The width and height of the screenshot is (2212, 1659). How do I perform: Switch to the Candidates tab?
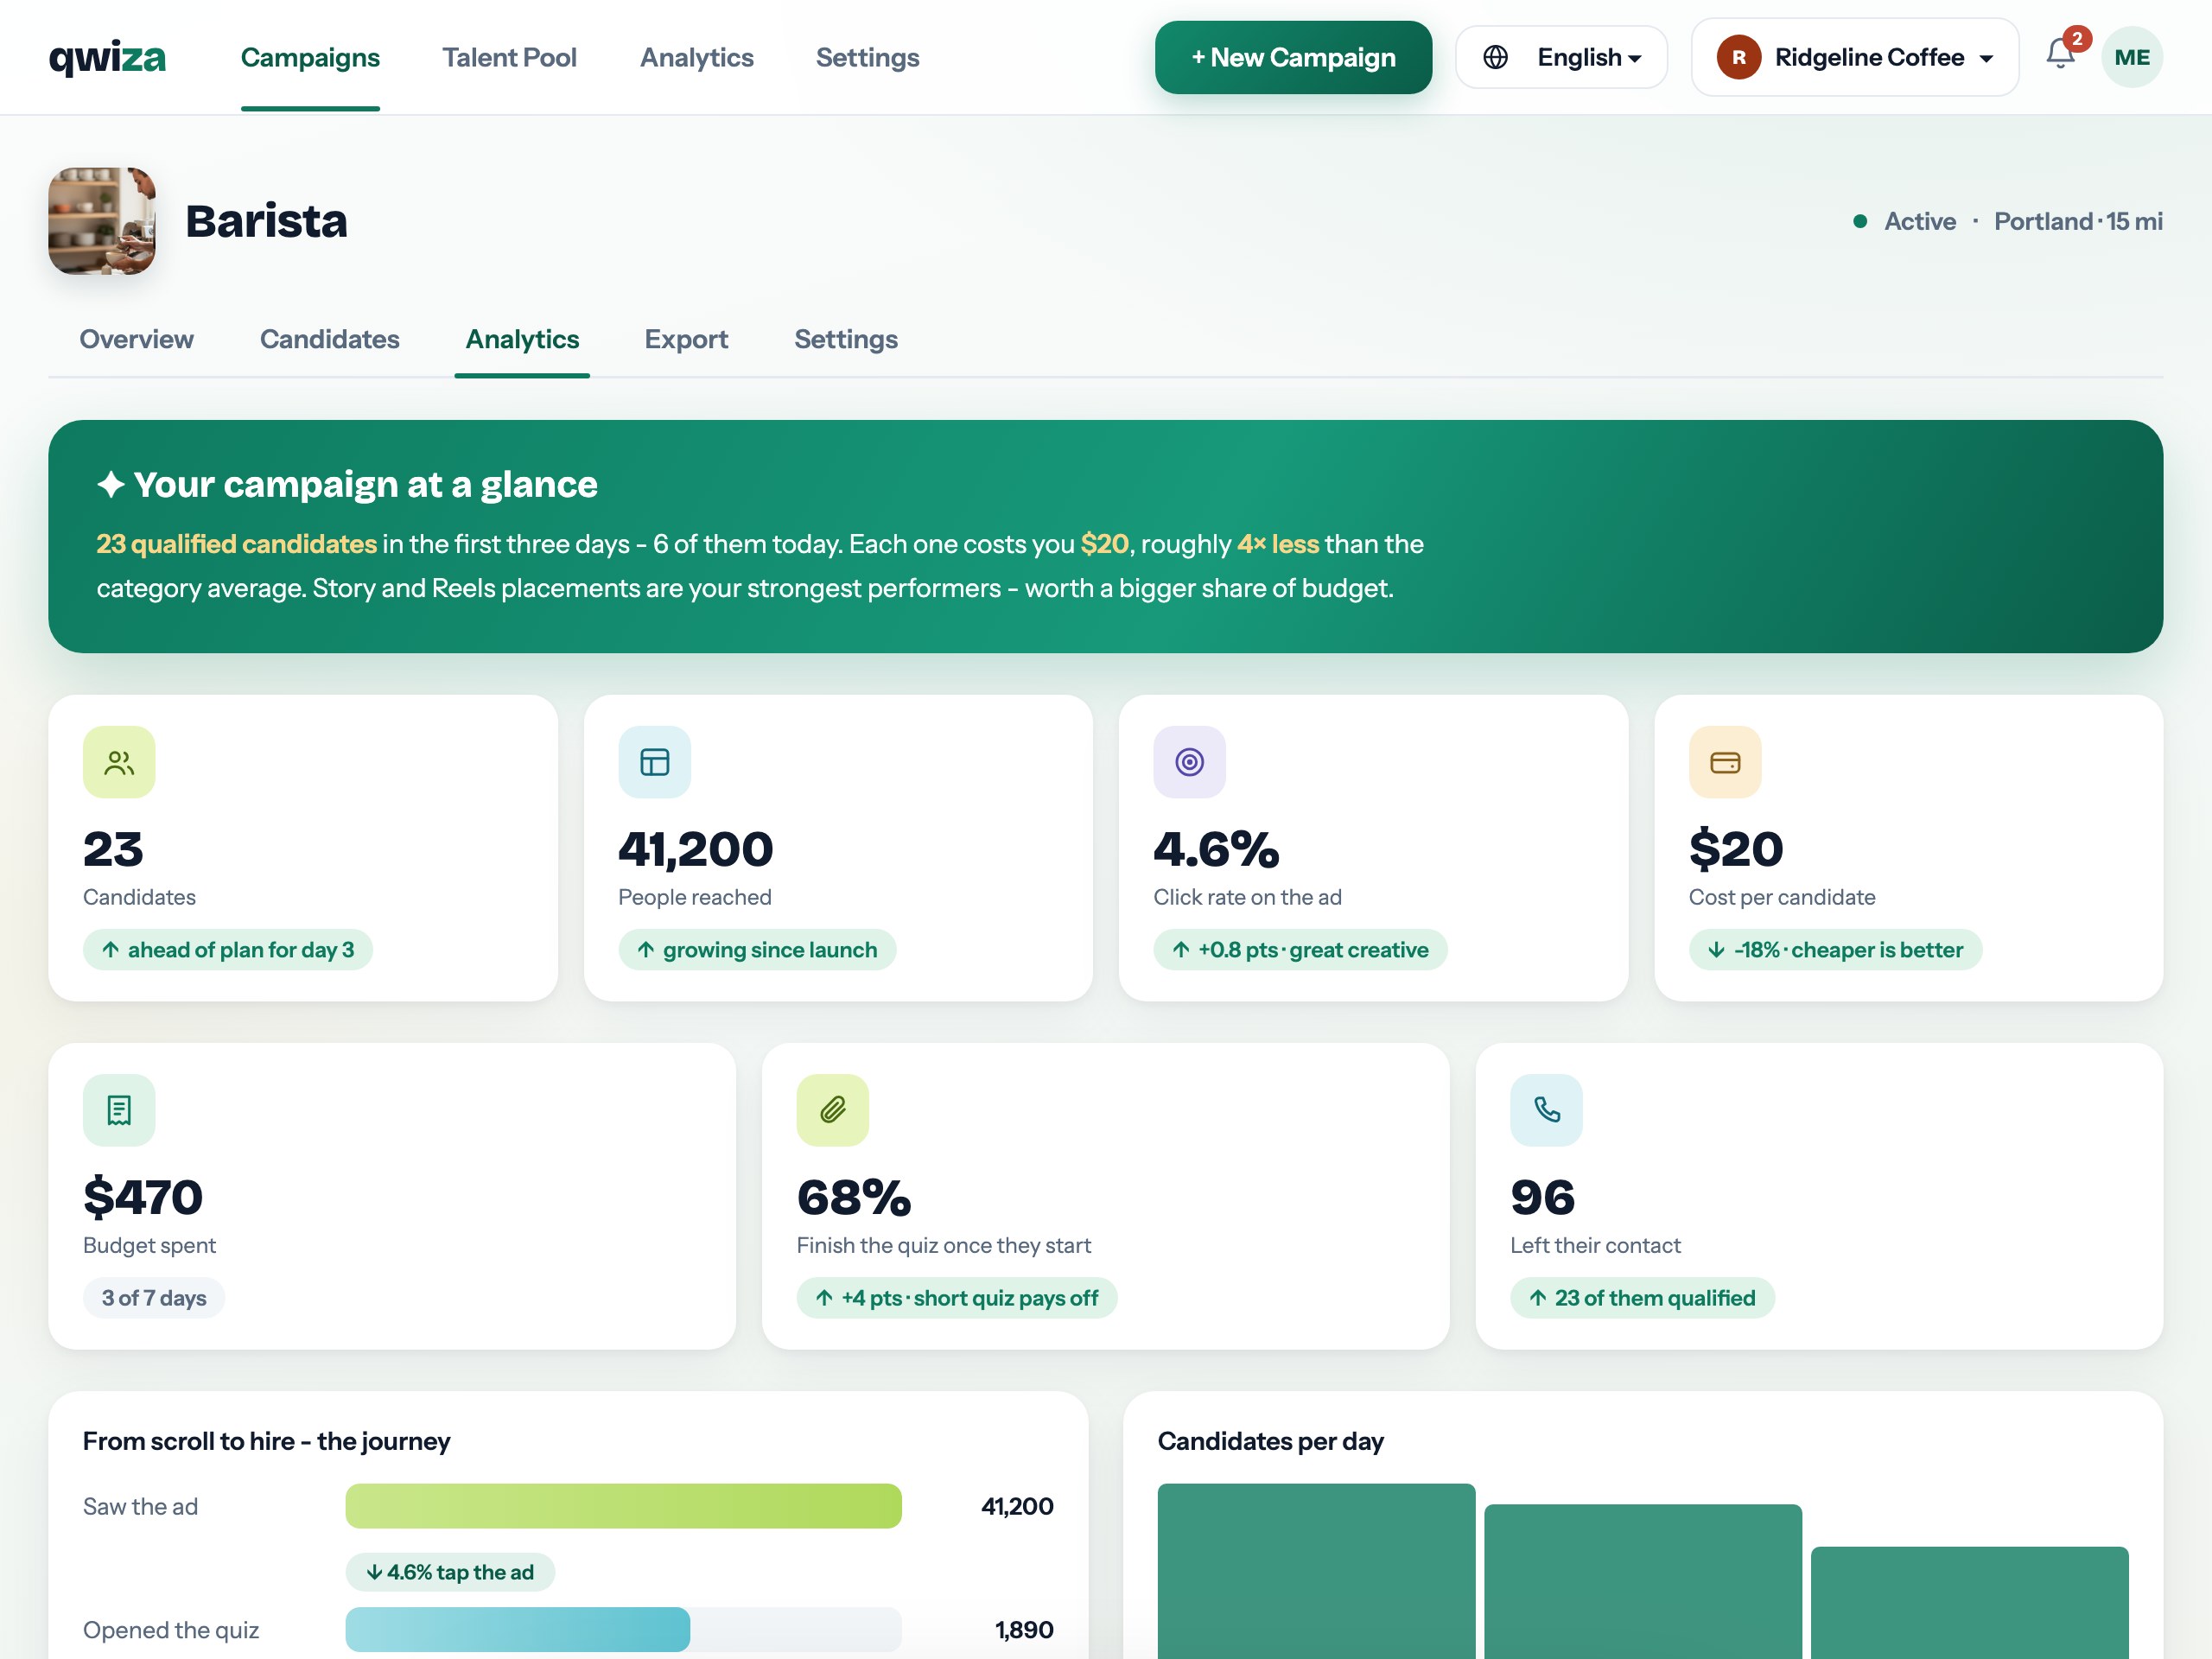click(329, 340)
